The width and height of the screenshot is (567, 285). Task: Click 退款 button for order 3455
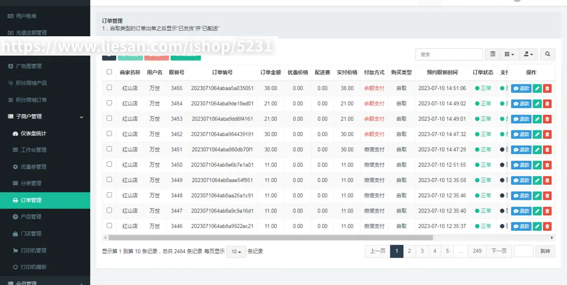point(521,88)
